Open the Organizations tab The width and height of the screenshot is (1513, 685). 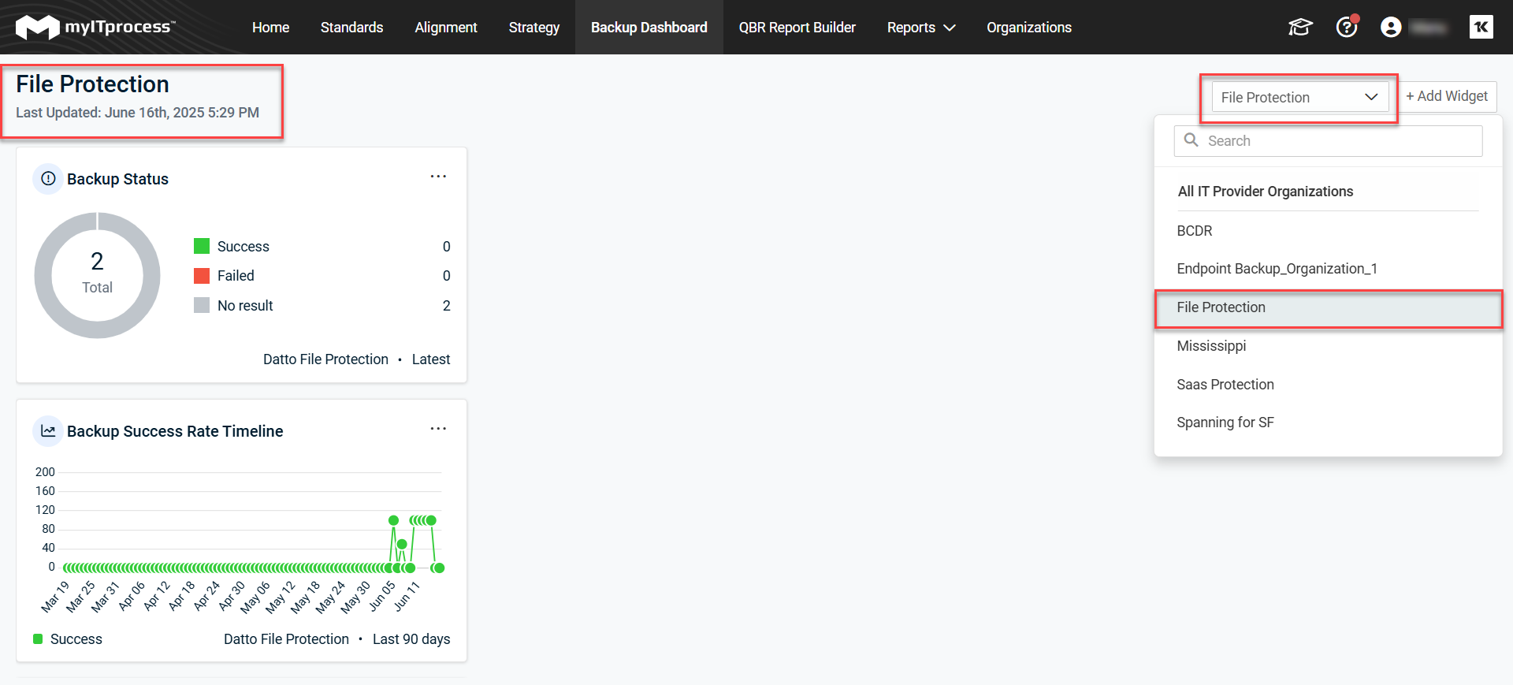coord(1029,28)
